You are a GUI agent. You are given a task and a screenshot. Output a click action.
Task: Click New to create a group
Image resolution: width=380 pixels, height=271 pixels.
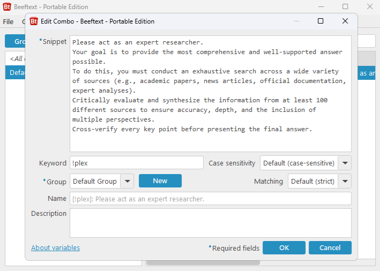(160, 180)
